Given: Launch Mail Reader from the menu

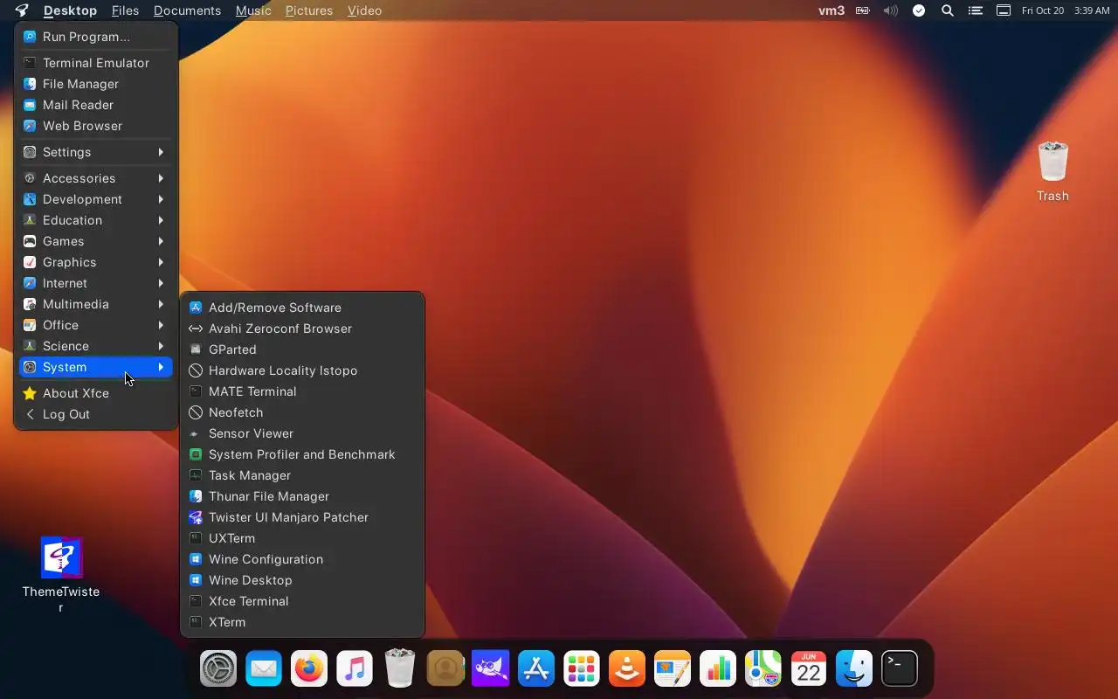Looking at the screenshot, I should click(96, 105).
